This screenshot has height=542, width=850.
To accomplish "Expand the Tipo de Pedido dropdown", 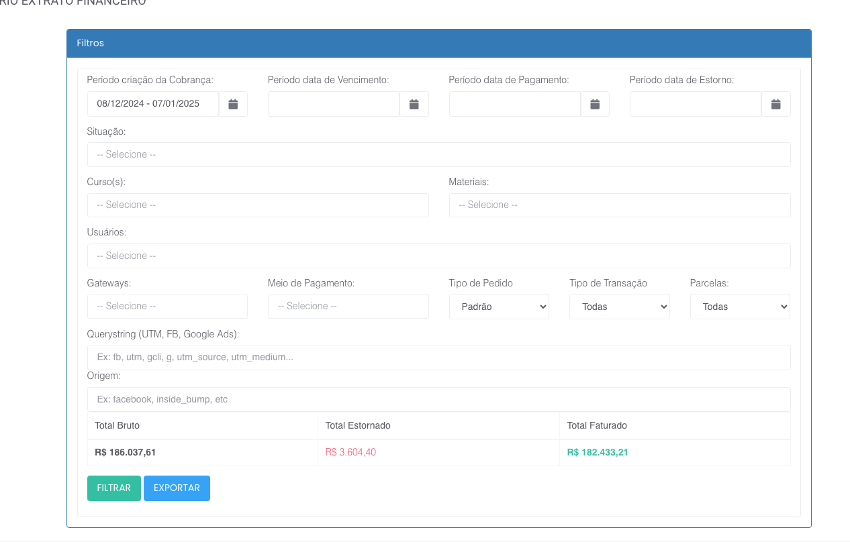I will pos(499,307).
